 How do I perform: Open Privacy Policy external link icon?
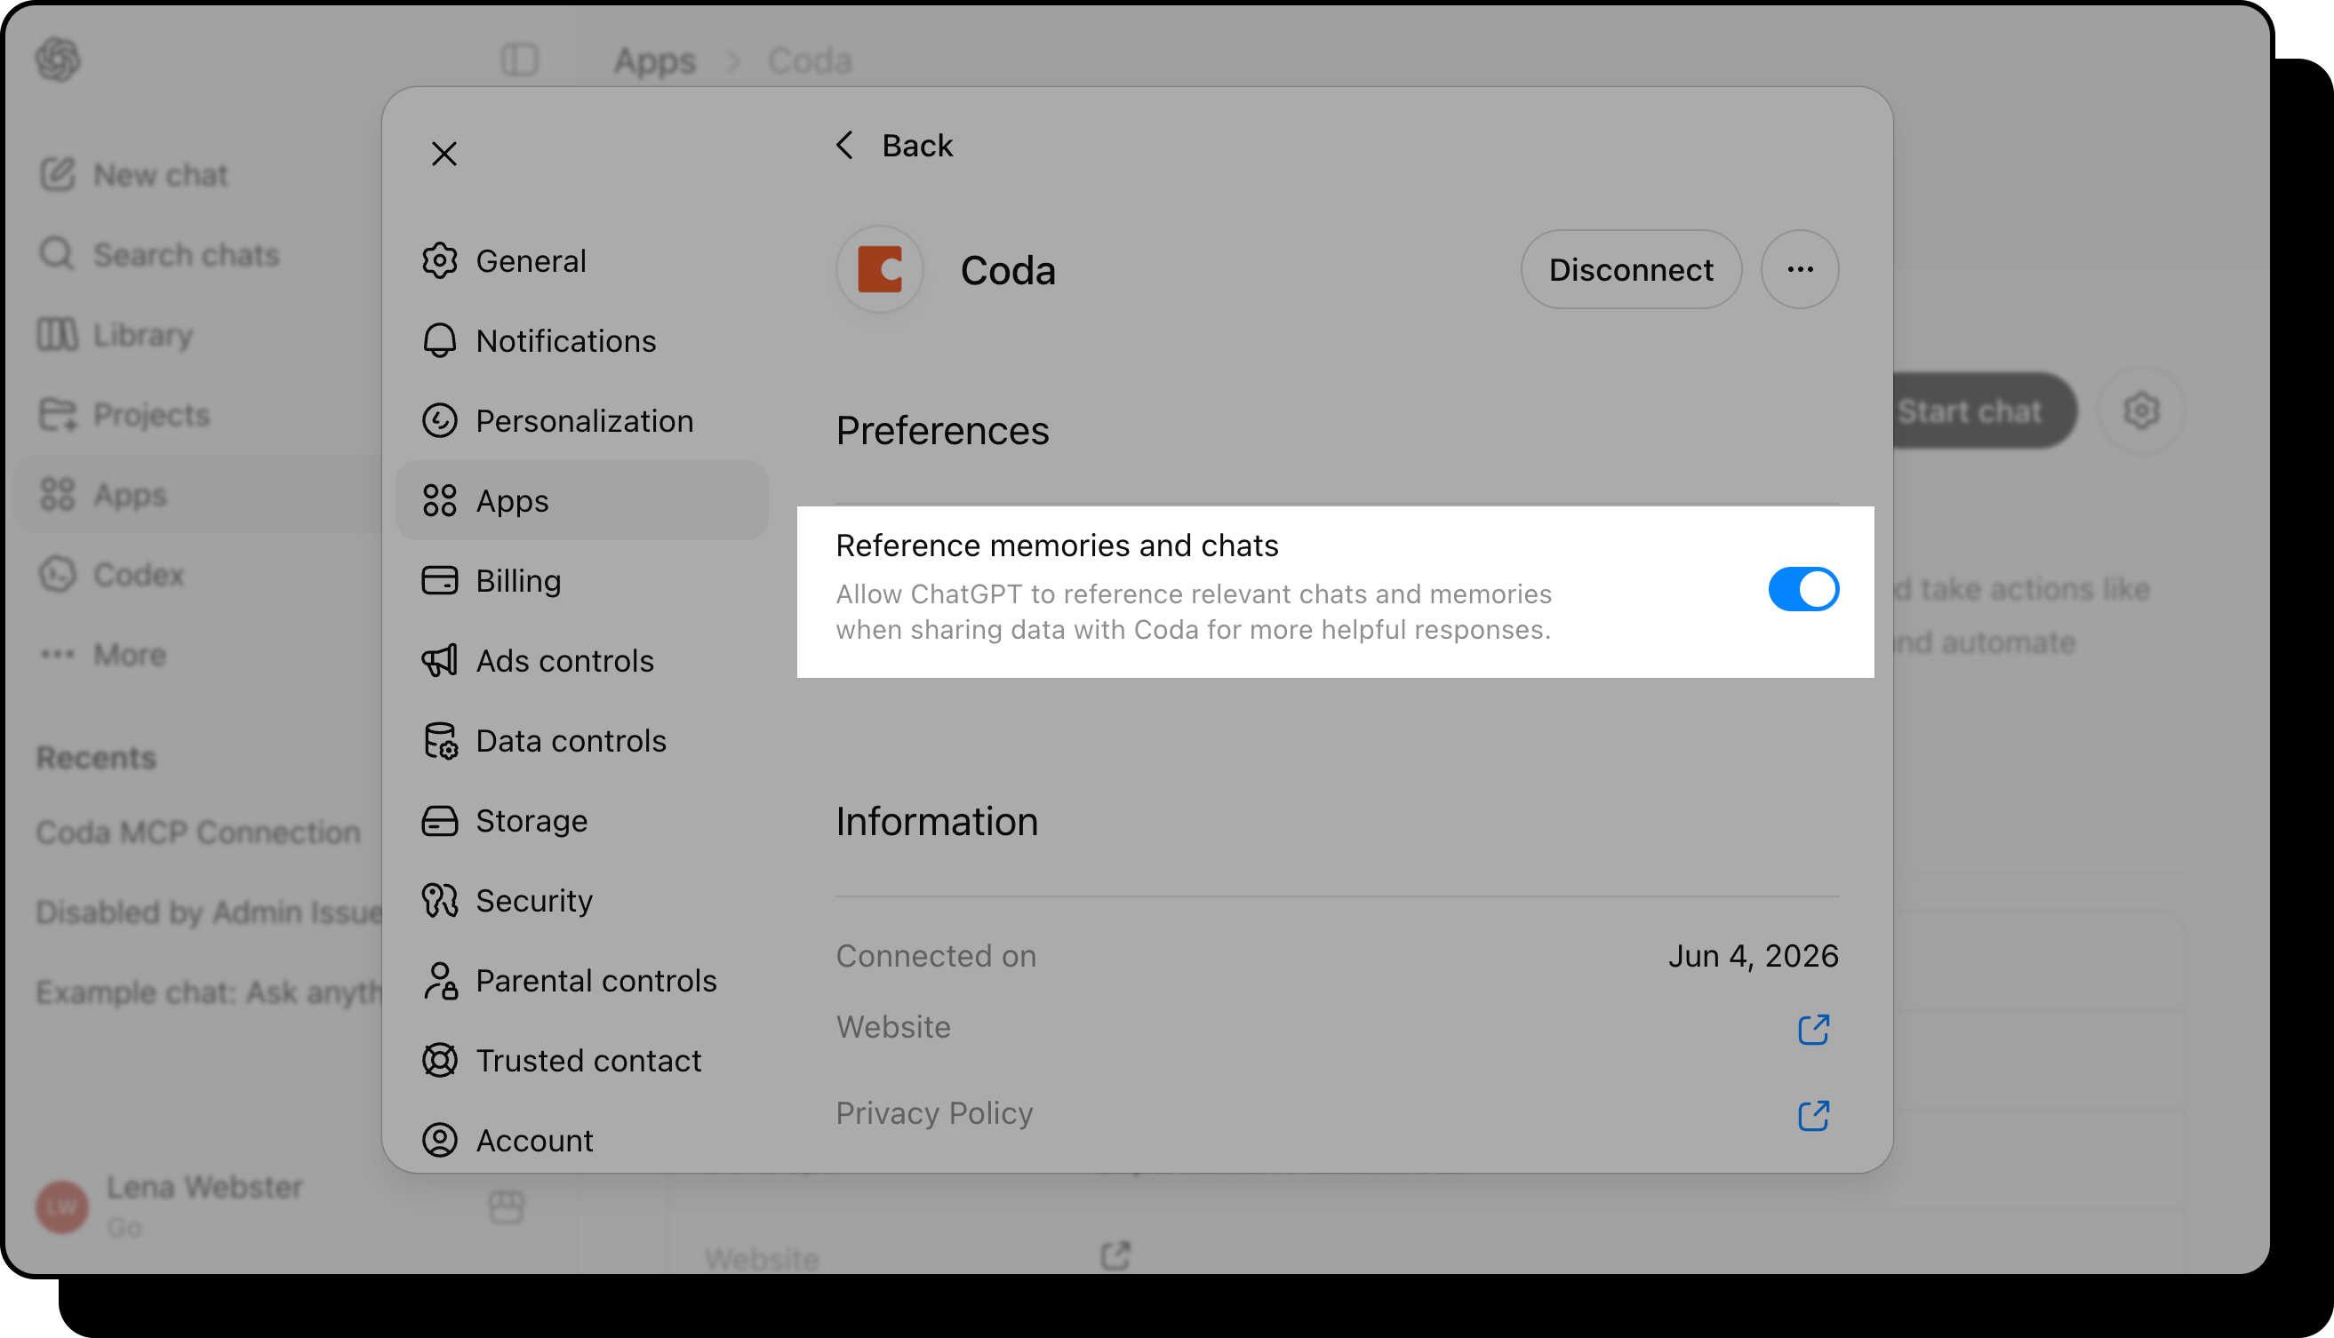[1813, 1116]
